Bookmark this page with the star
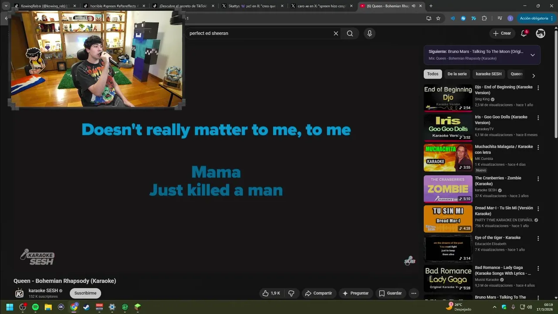This screenshot has height=314, width=558. (438, 18)
